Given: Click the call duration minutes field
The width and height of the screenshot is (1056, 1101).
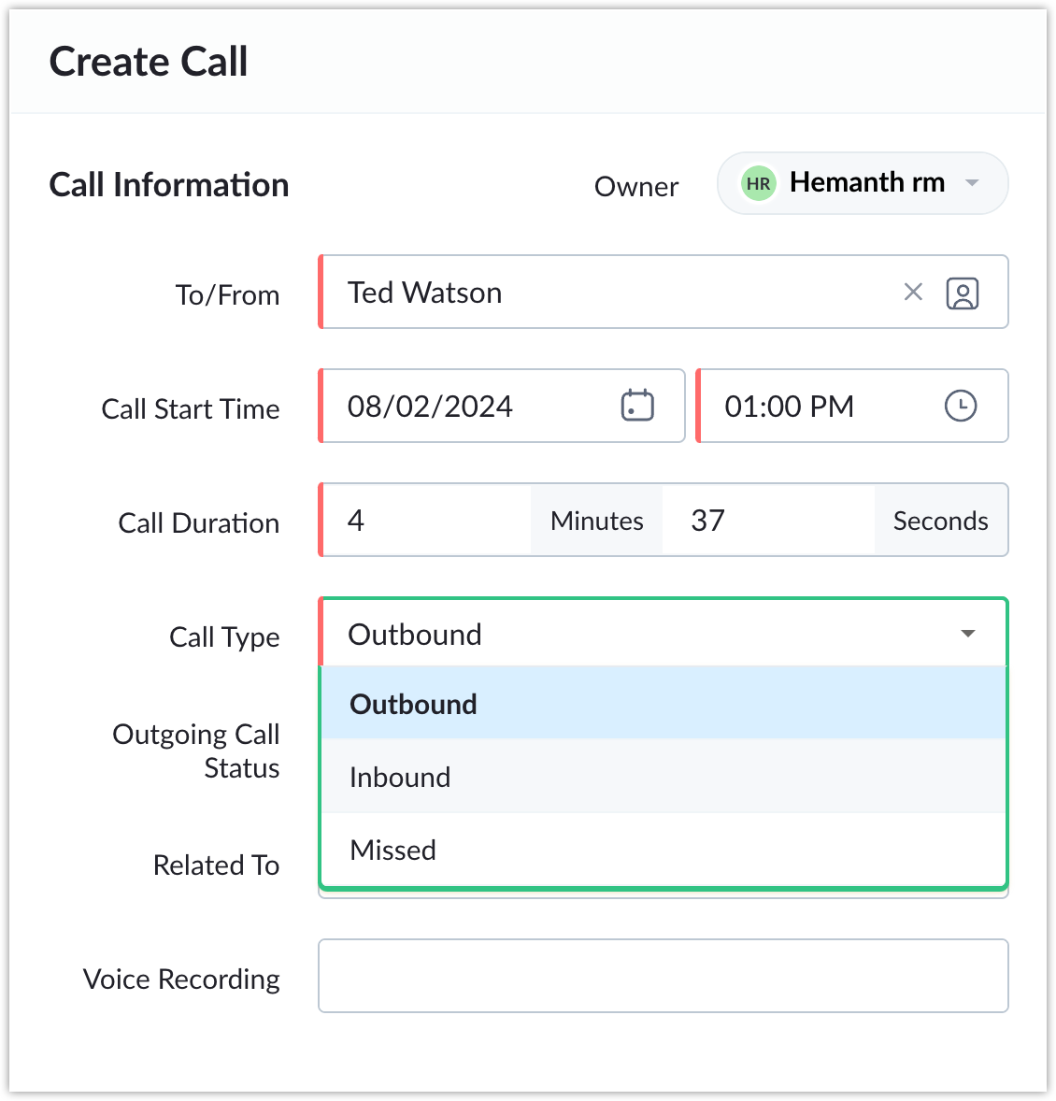Looking at the screenshot, I should (x=426, y=521).
